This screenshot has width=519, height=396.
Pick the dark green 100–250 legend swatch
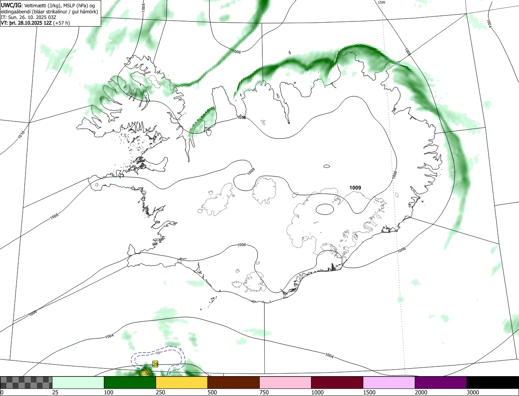tap(130, 382)
